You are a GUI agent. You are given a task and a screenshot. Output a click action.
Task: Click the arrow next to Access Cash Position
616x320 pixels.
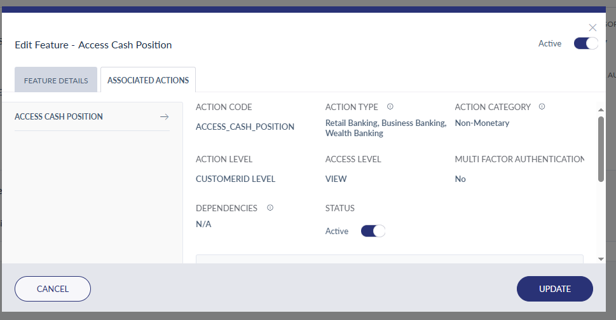point(165,117)
